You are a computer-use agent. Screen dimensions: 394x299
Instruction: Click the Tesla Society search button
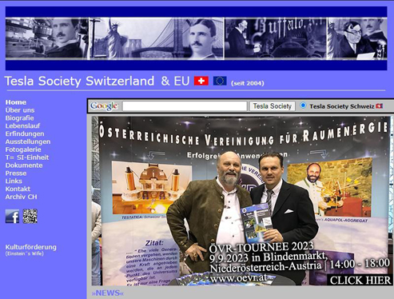(x=272, y=106)
